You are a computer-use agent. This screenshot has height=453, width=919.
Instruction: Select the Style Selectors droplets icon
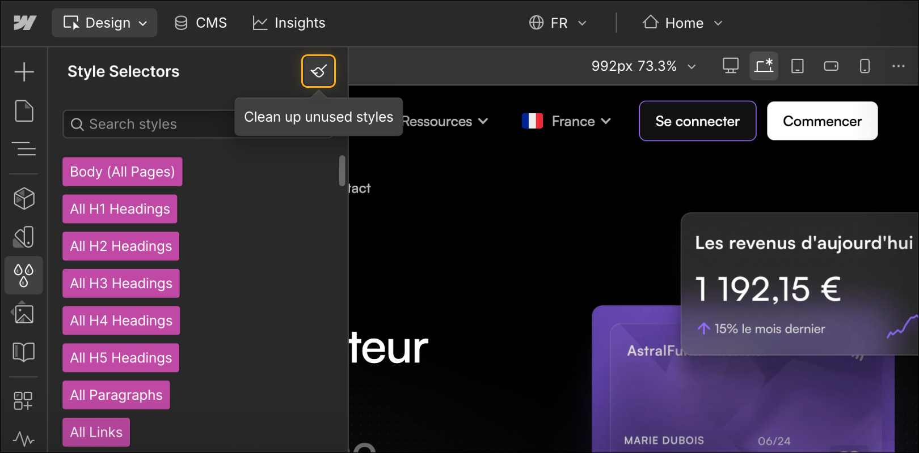coord(24,276)
